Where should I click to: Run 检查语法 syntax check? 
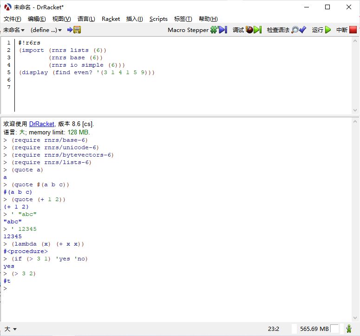[x=286, y=30]
